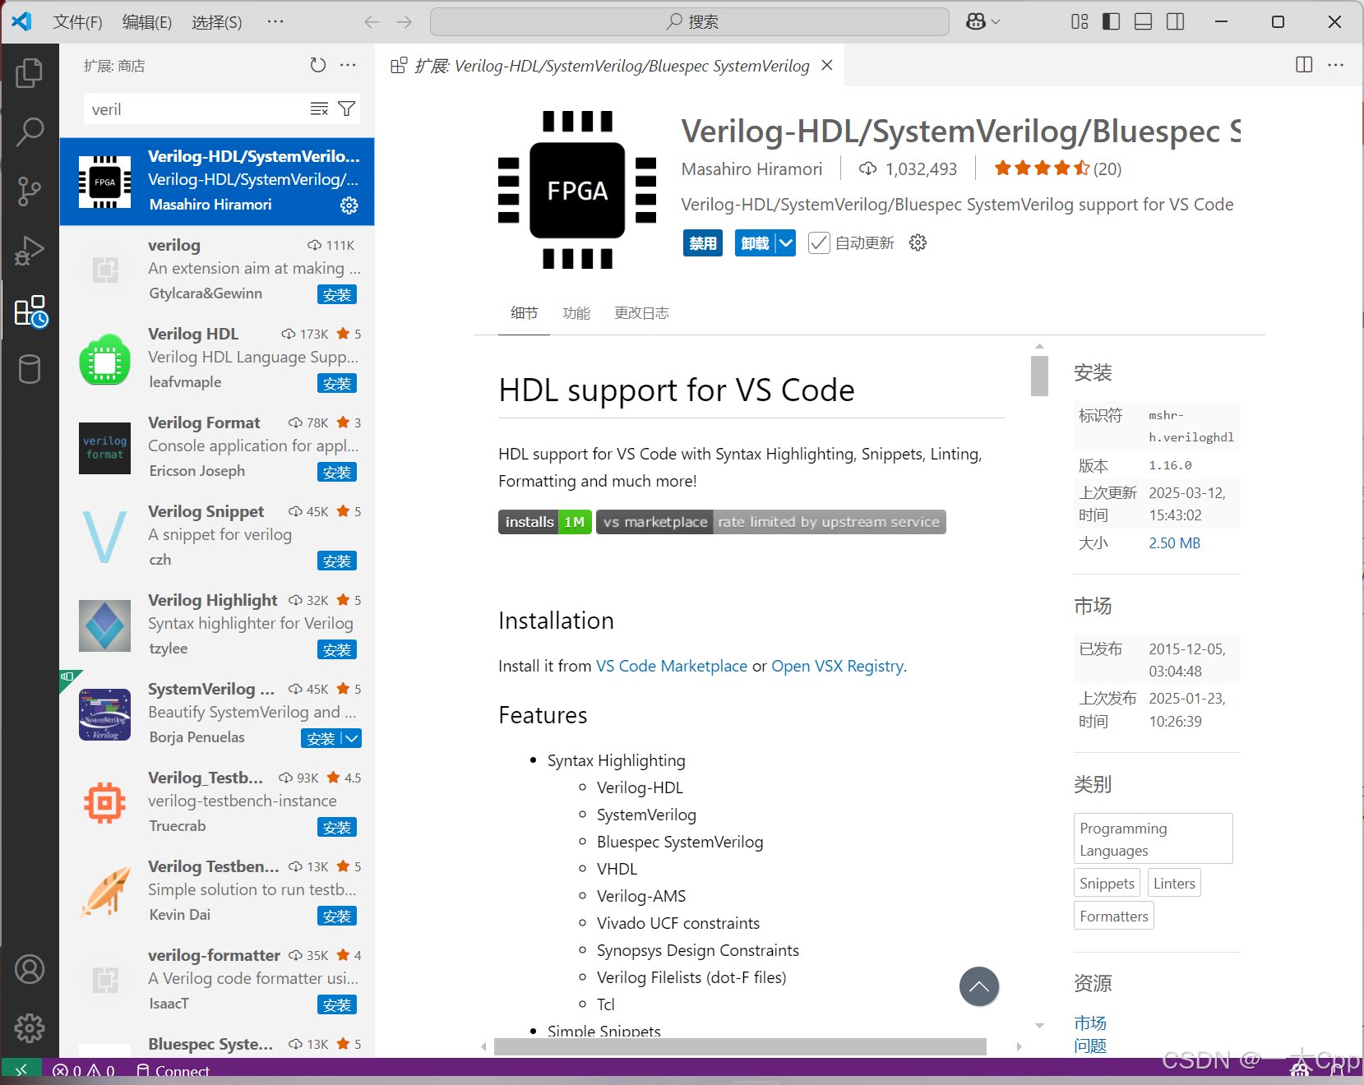Viewport: 1364px width, 1085px height.
Task: Refresh the extensions marketplace list
Action: click(318, 65)
